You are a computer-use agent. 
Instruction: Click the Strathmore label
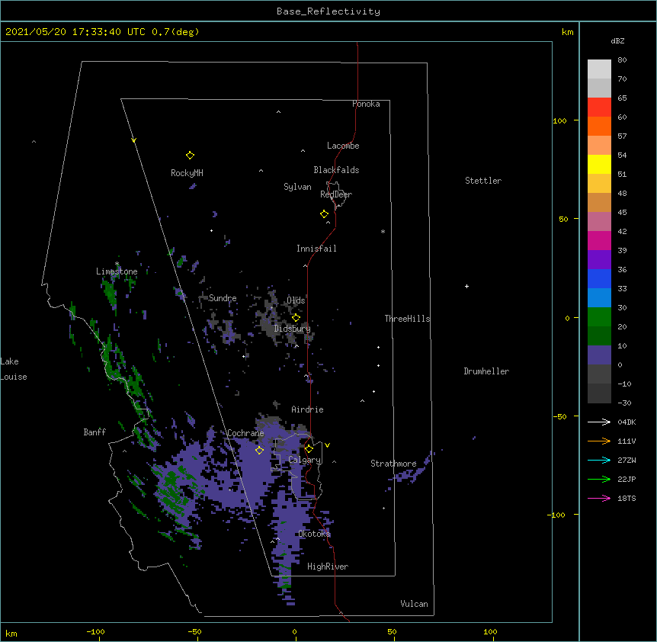pyautogui.click(x=393, y=464)
